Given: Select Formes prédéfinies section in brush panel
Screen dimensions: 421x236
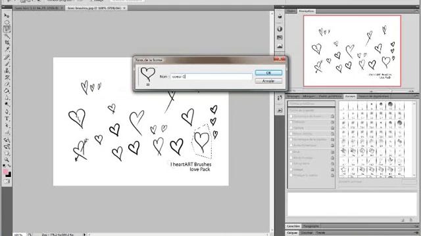Looking at the screenshot, I should pyautogui.click(x=311, y=104).
